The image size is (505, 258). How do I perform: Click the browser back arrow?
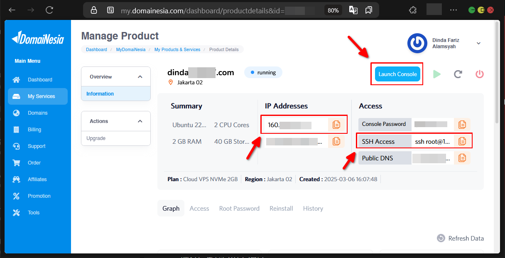[x=12, y=10]
